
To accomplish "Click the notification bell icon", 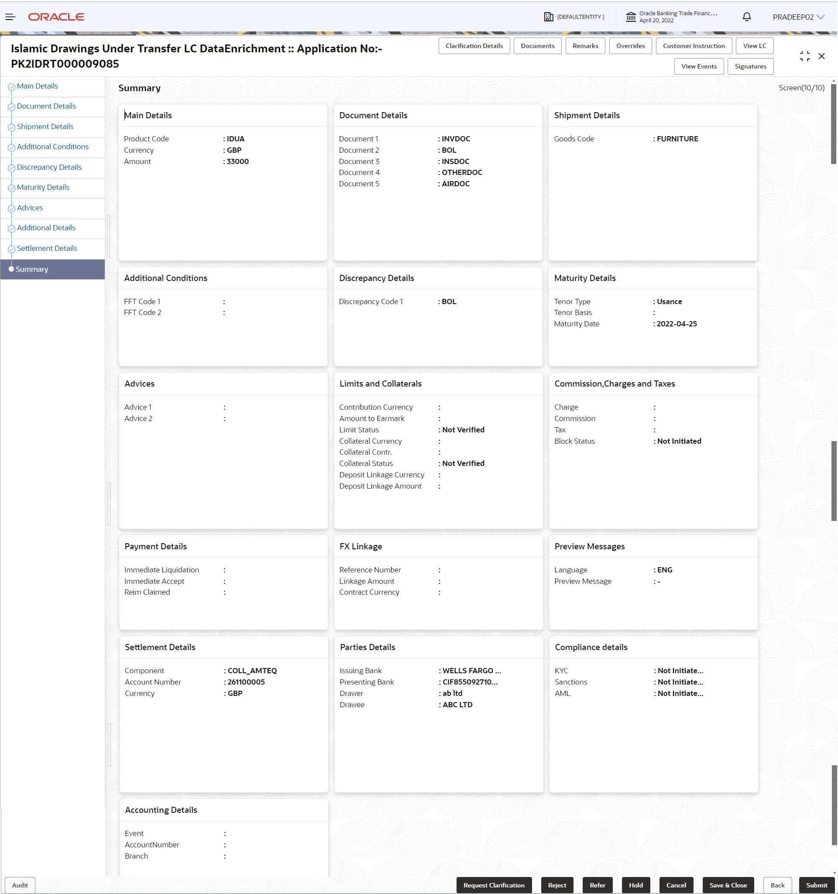I will (747, 17).
